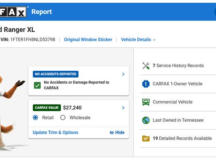Click the wrench service history icon
This screenshot has height=162, width=216.
coord(146,66)
